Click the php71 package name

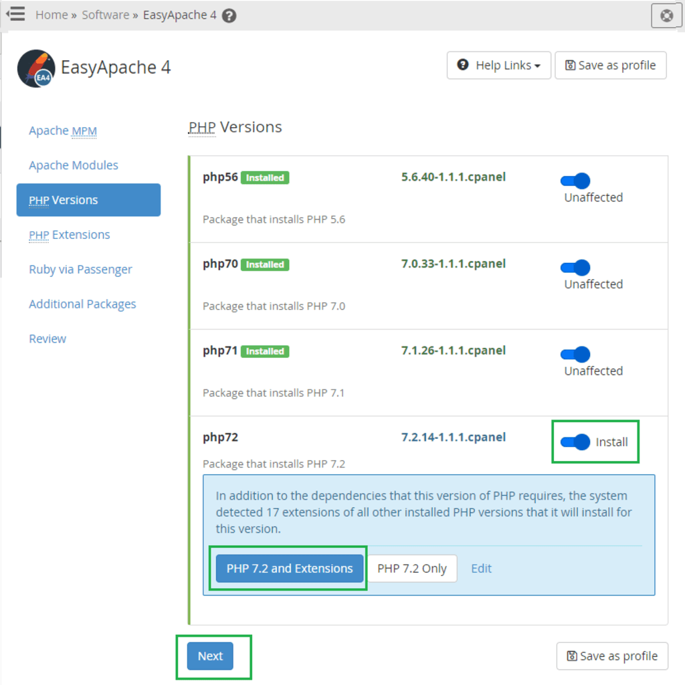pyautogui.click(x=220, y=351)
